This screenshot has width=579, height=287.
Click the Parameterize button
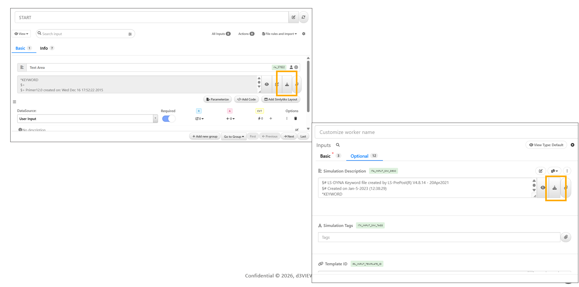[217, 99]
